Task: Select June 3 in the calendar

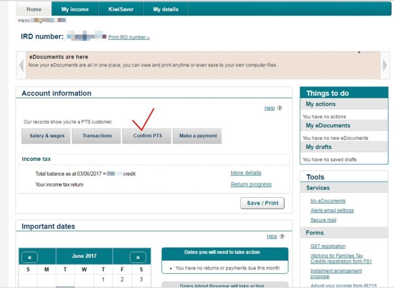Action: tap(141, 280)
